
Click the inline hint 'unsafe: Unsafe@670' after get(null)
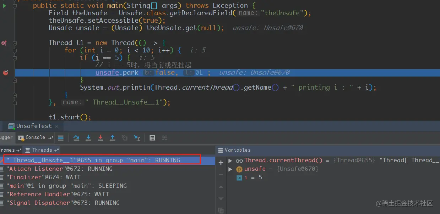tap(268, 28)
